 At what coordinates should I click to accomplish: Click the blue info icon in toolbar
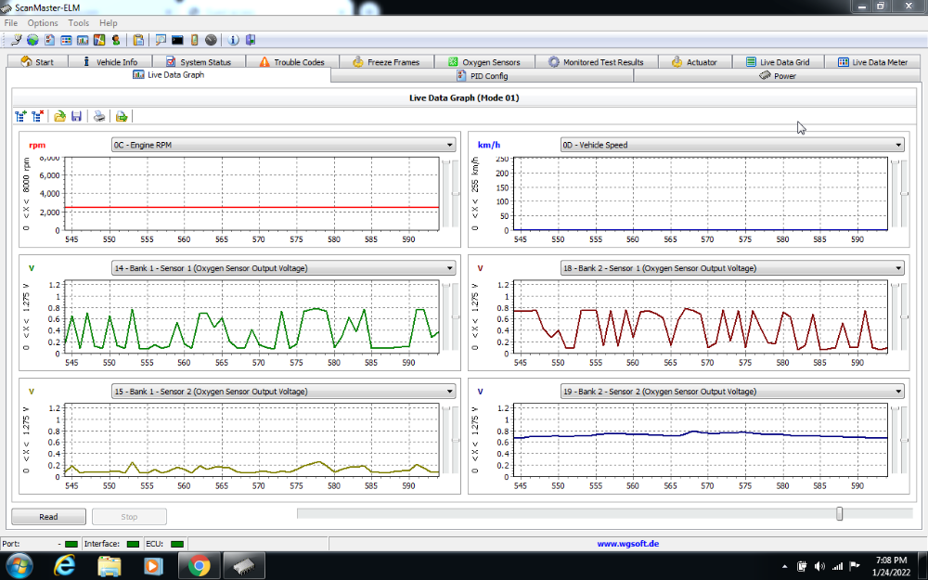[x=233, y=40]
